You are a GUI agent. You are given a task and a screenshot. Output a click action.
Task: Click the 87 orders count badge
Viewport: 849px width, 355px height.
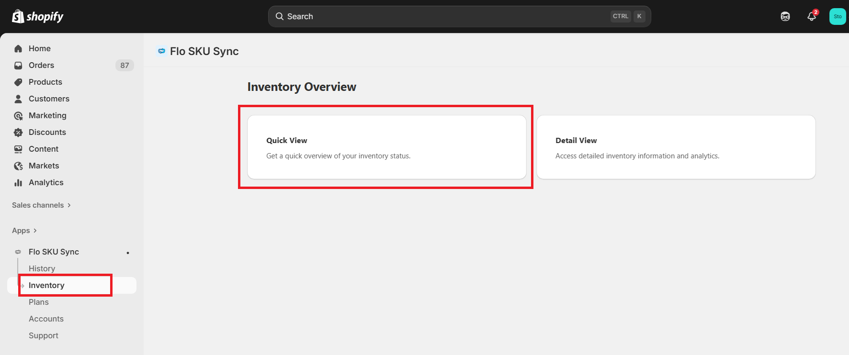point(125,65)
